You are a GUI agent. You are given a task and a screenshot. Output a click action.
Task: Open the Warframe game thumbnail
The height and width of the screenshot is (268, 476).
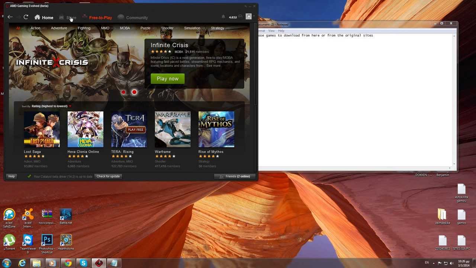coord(173,130)
